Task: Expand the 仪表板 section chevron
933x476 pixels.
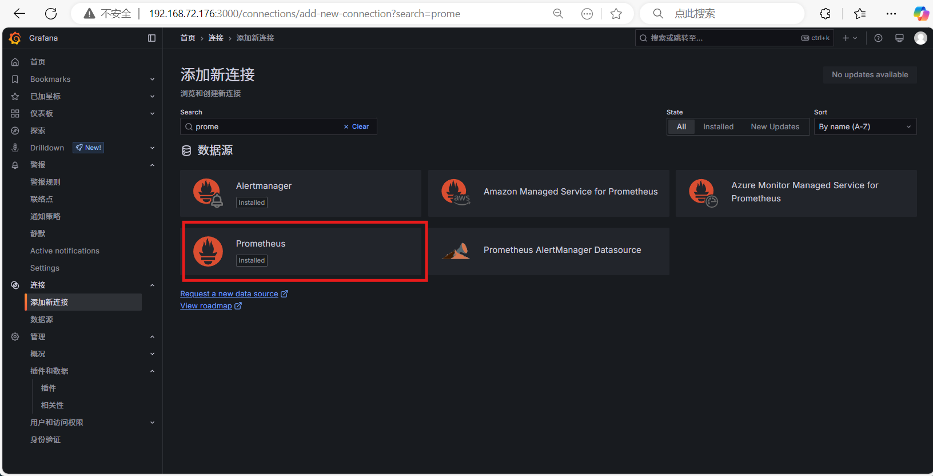Action: [x=152, y=113]
